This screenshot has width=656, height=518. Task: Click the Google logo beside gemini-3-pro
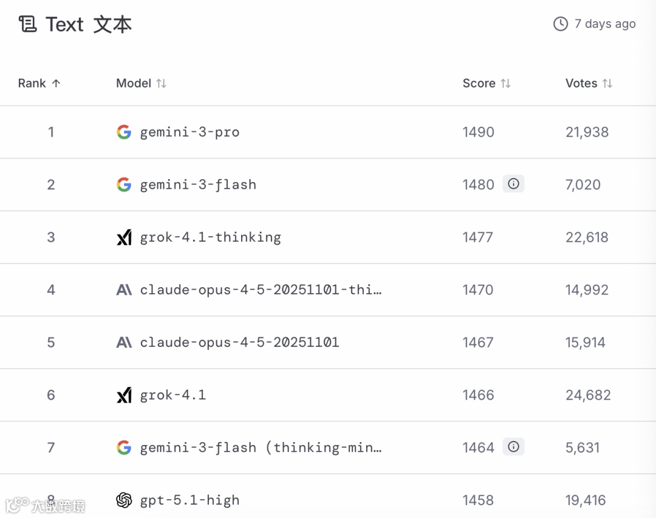[124, 132]
